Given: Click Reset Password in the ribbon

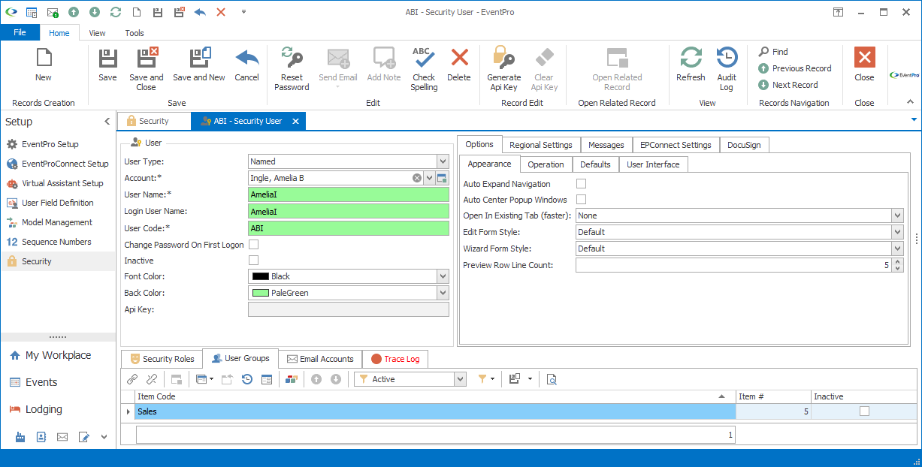Looking at the screenshot, I should point(292,68).
